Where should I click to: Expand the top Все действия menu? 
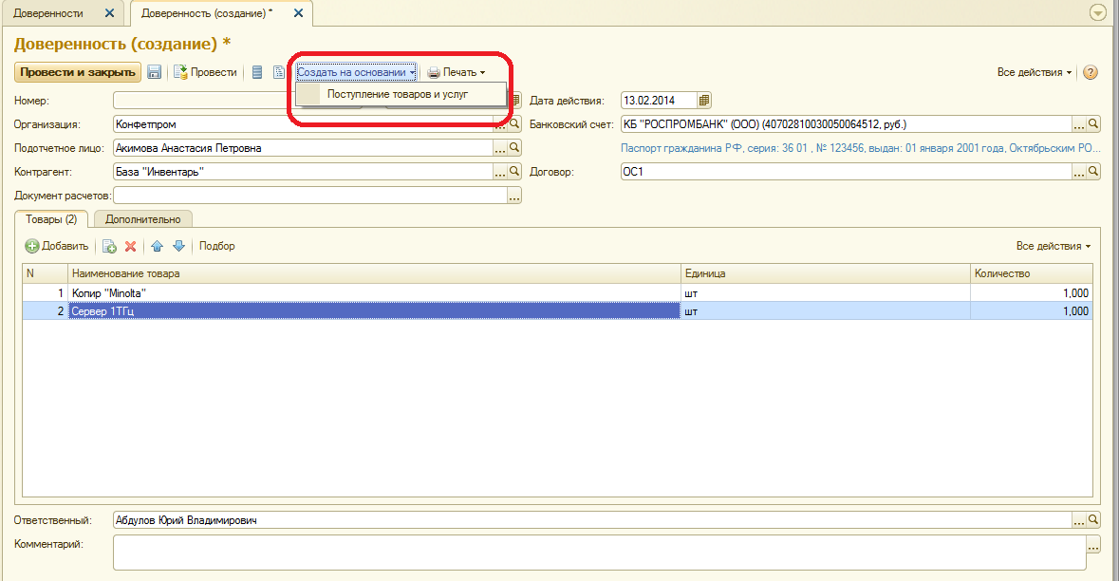pos(1035,72)
